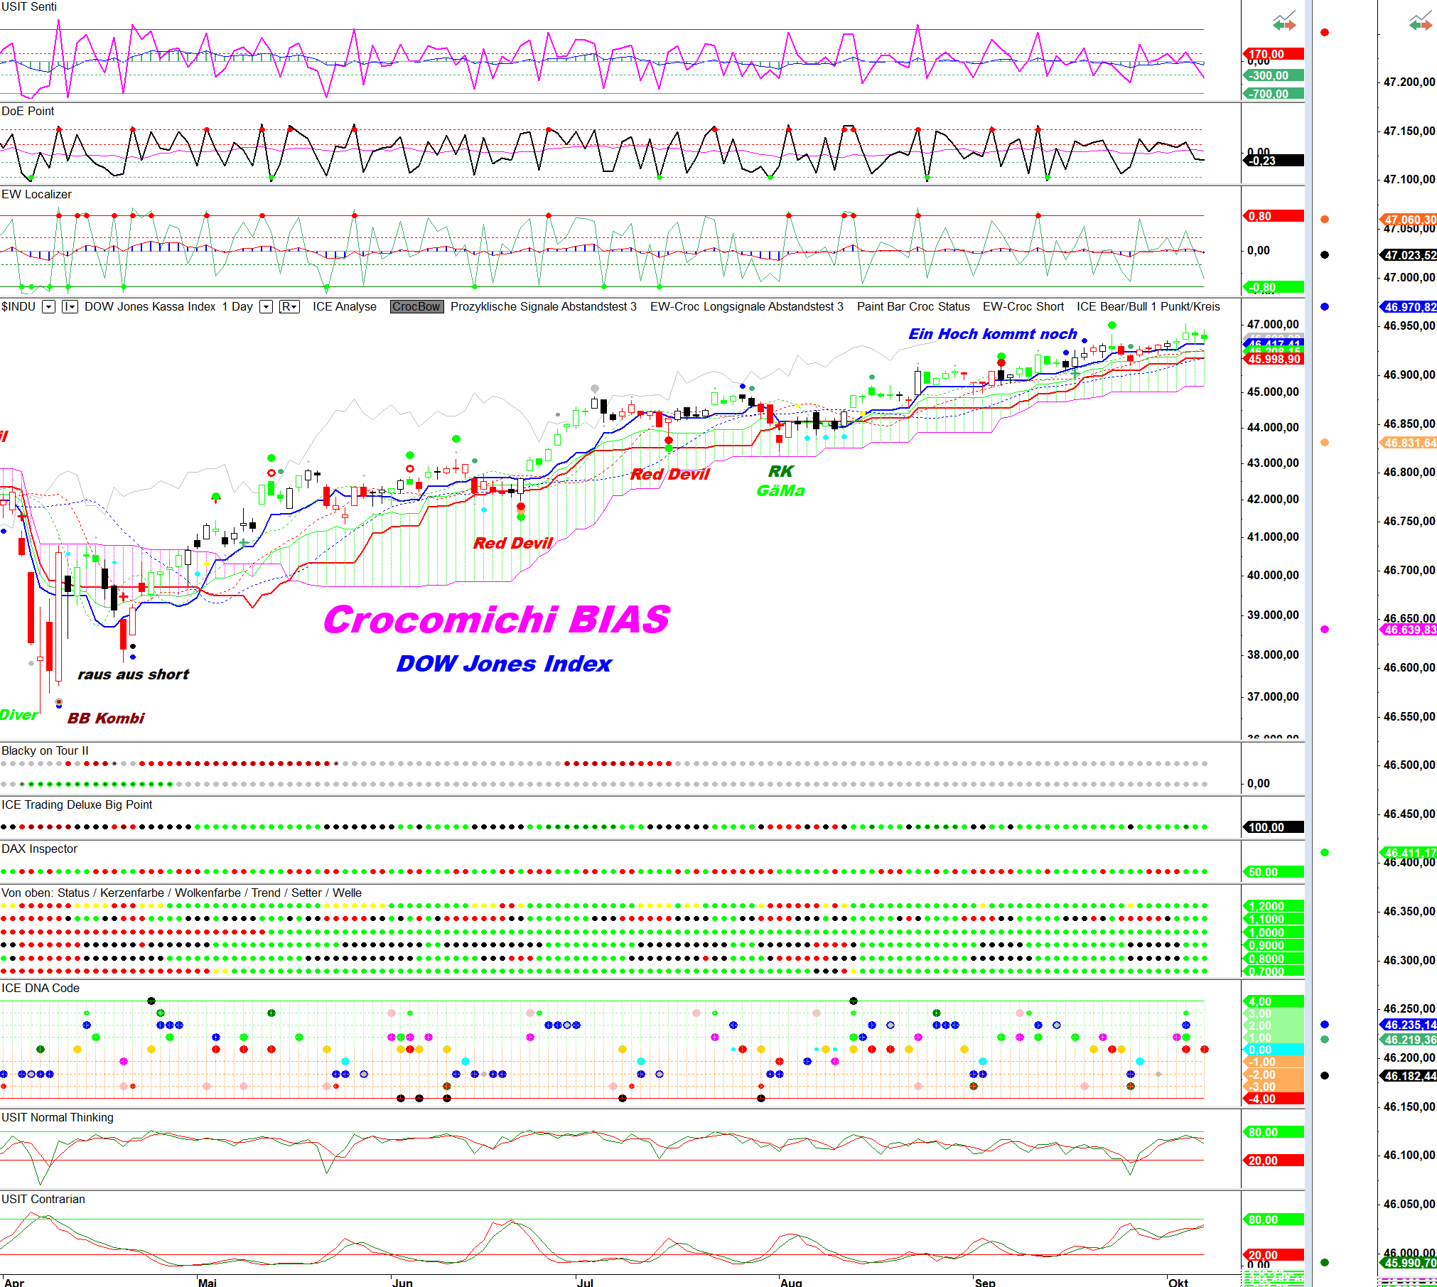Open the 'R' dropdown button
Image resolution: width=1437 pixels, height=1287 pixels.
pyautogui.click(x=289, y=307)
